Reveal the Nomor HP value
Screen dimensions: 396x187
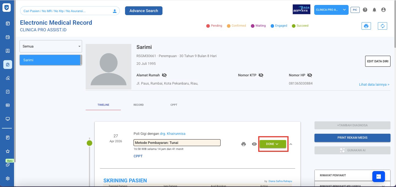pos(310,75)
